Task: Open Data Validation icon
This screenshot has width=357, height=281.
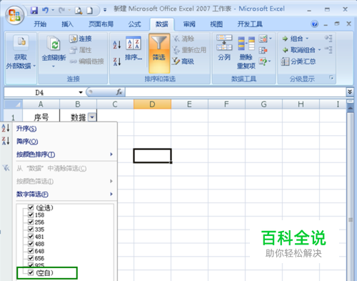Action: [263, 39]
